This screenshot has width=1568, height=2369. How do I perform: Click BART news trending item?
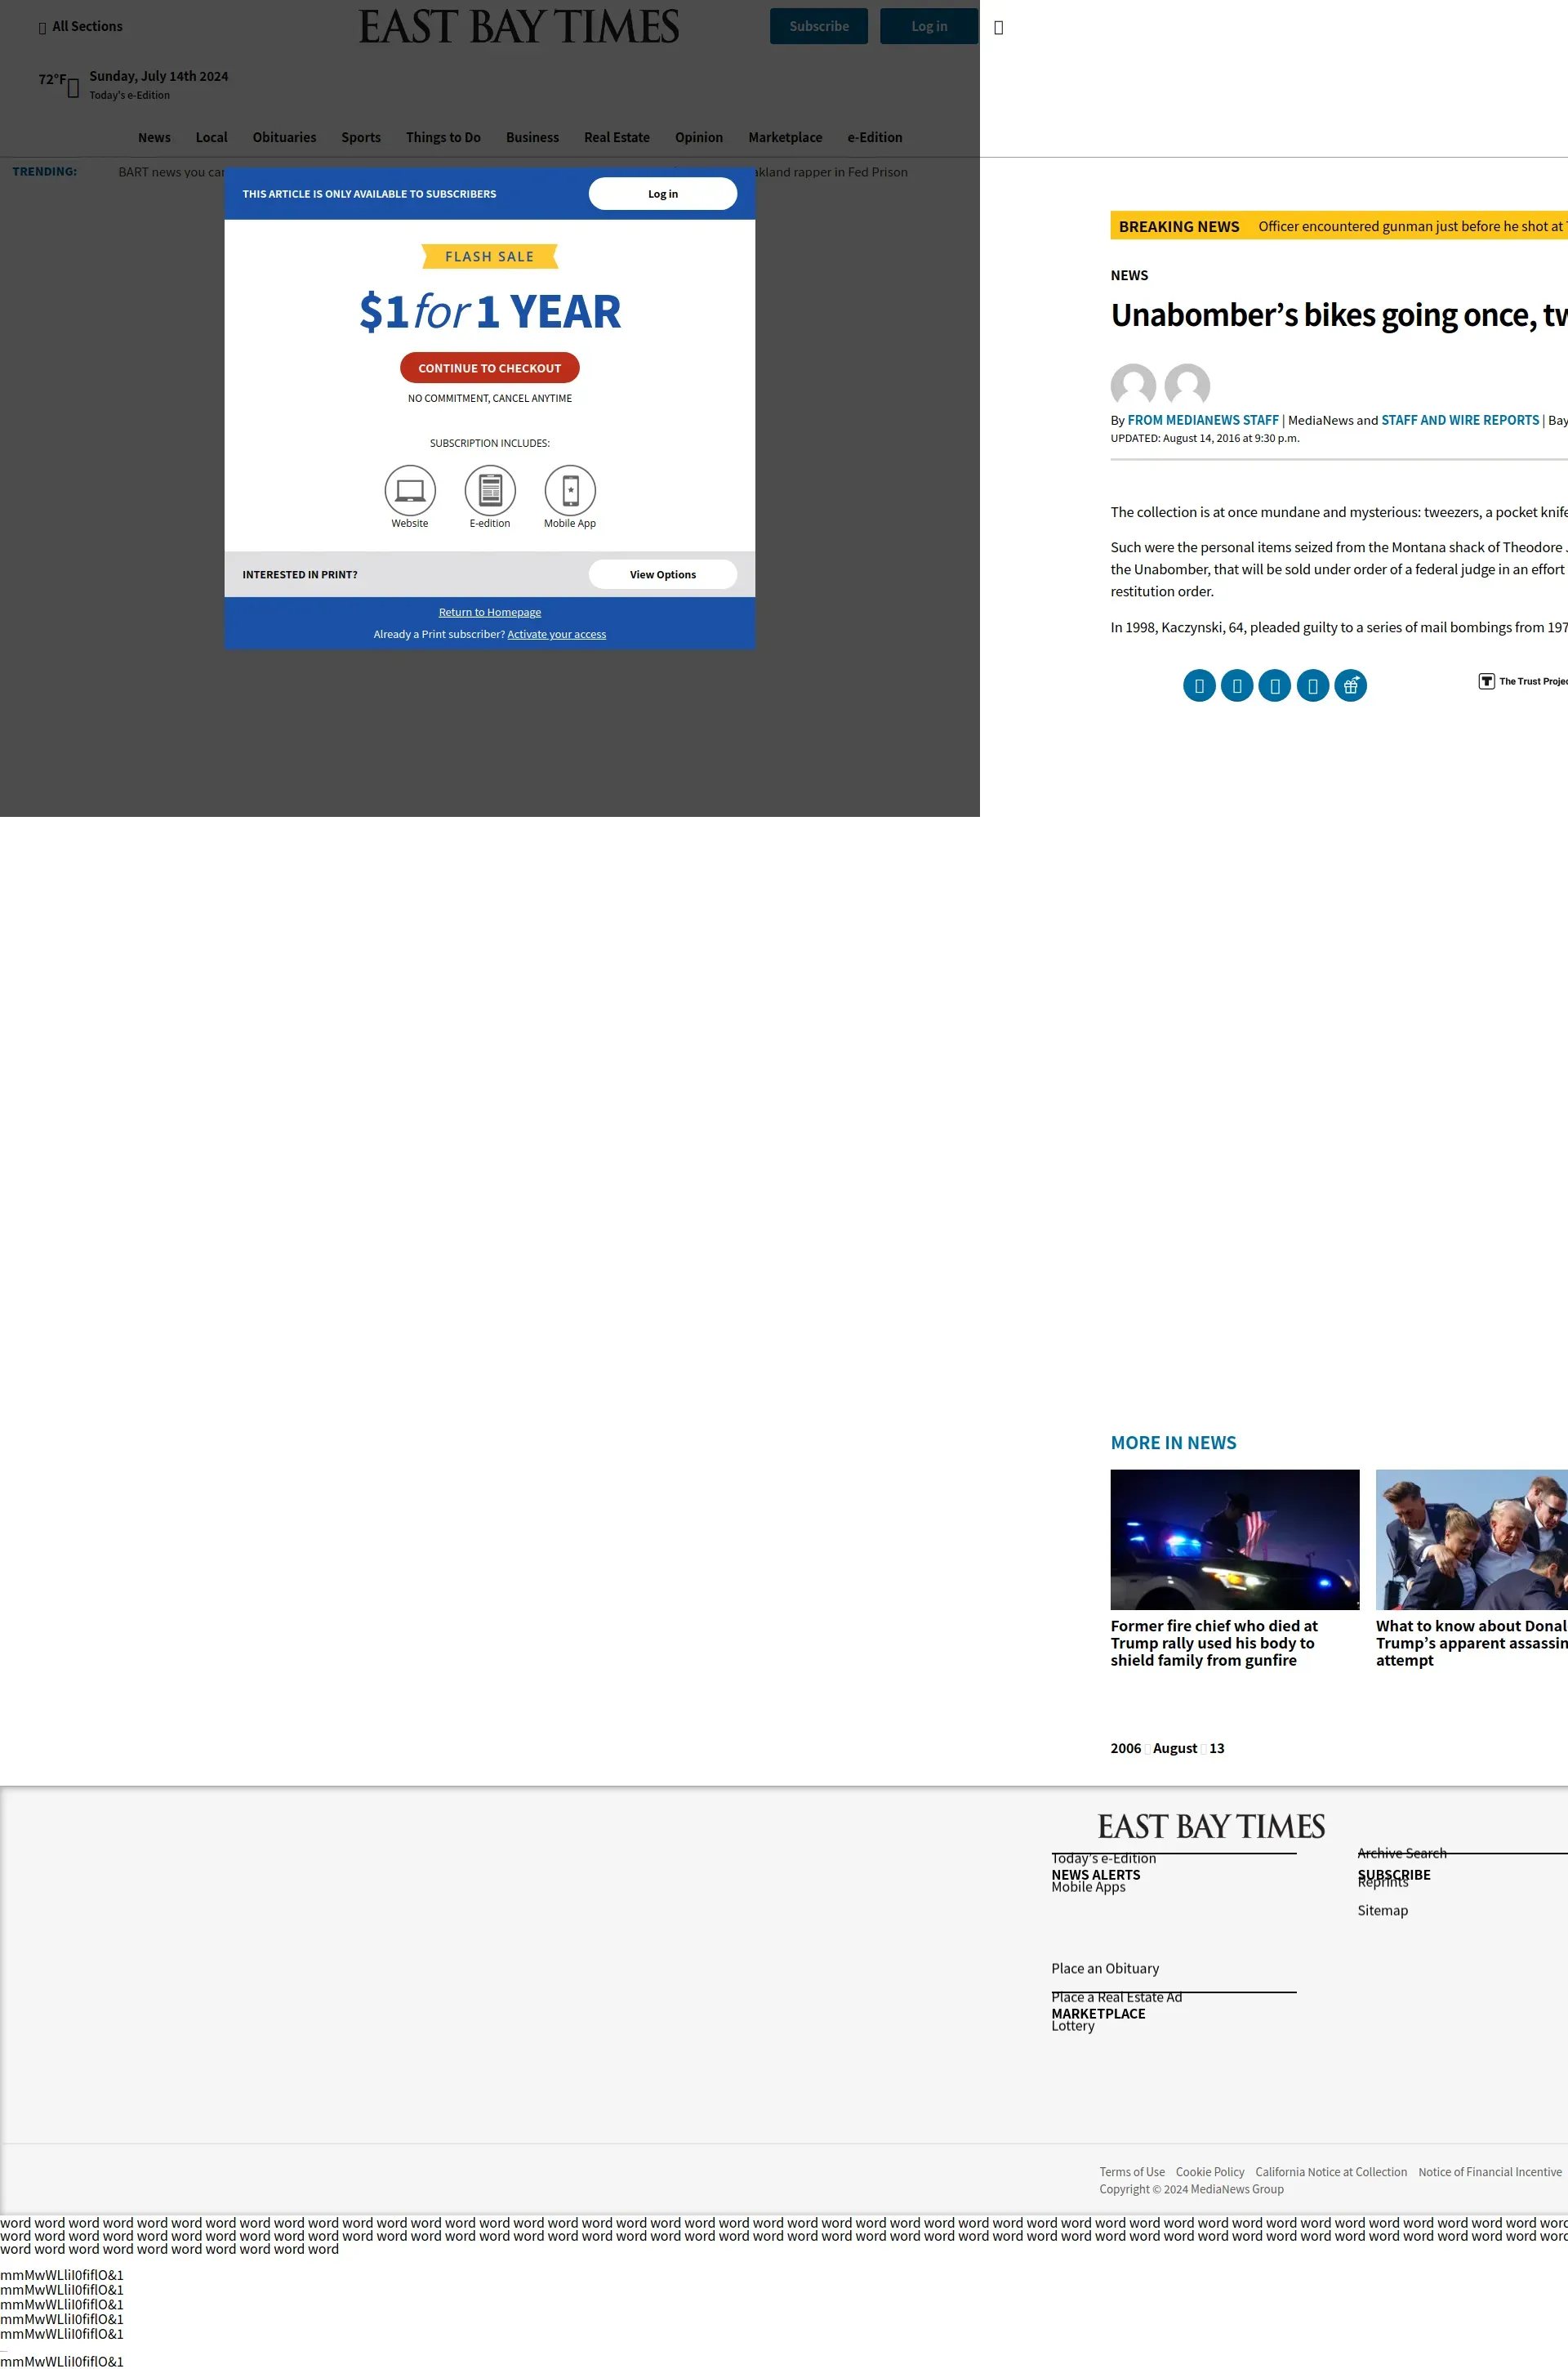tap(171, 172)
